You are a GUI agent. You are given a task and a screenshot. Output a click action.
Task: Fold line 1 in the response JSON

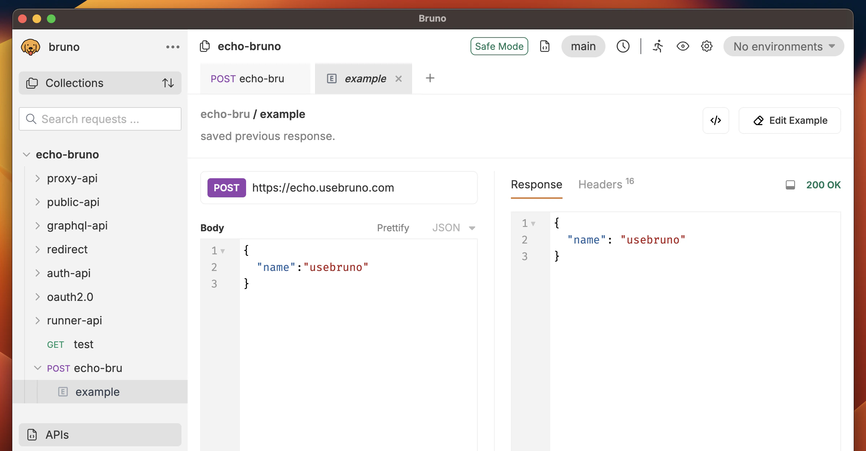point(533,224)
